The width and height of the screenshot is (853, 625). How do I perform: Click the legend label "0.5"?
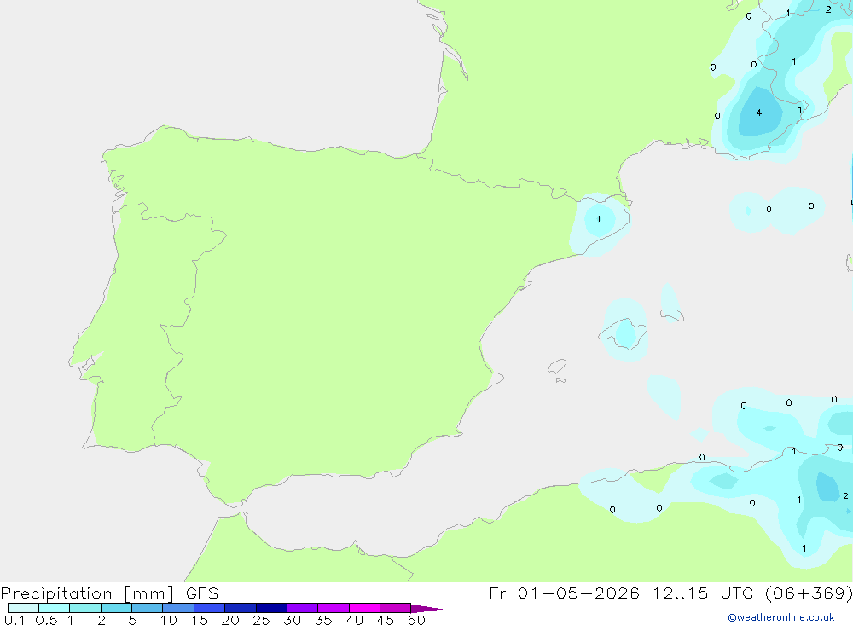click(x=46, y=620)
